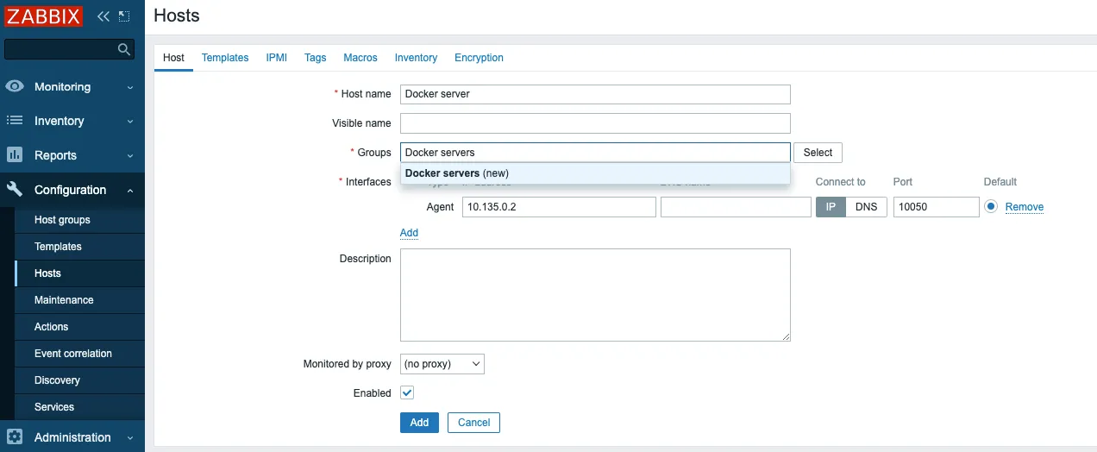Image resolution: width=1097 pixels, height=452 pixels.
Task: Switch Connect to IP
Action: tap(831, 207)
